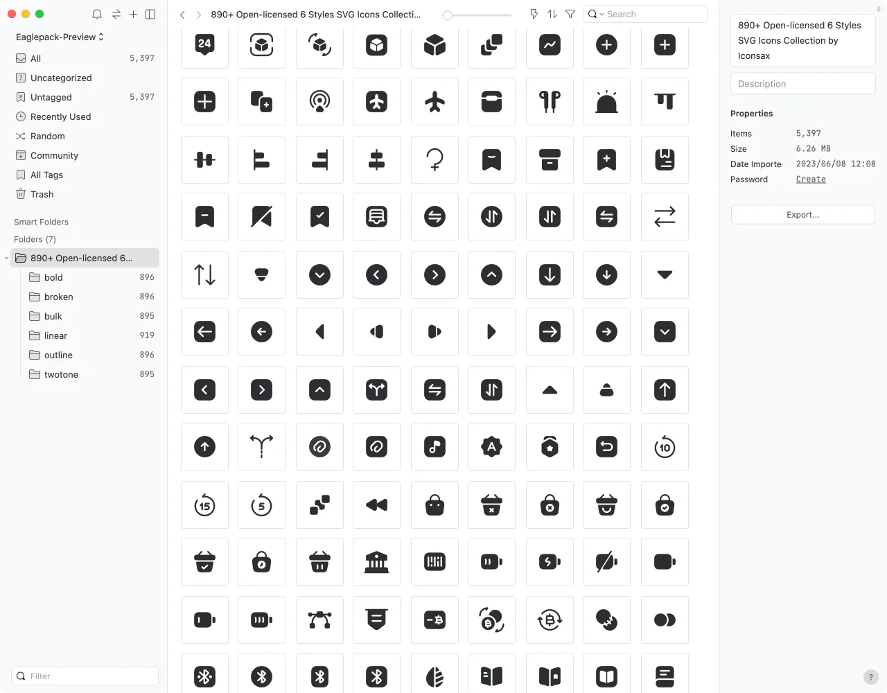The image size is (887, 693).
Task: Click the Create password link
Action: click(x=811, y=179)
